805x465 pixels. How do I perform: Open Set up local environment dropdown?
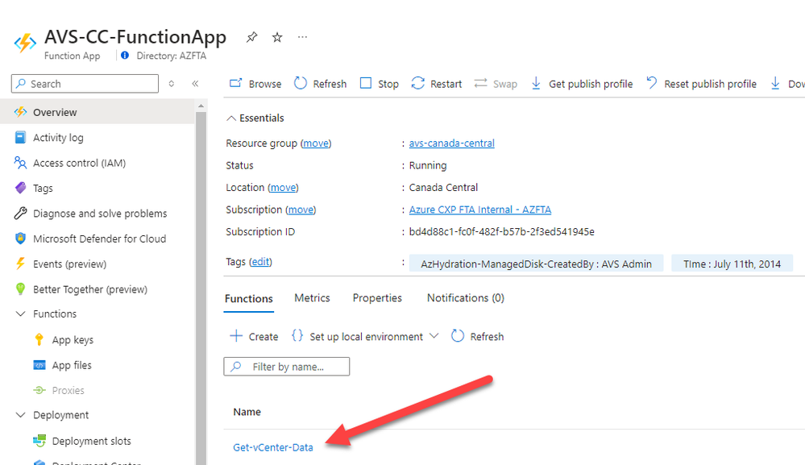pyautogui.click(x=365, y=337)
